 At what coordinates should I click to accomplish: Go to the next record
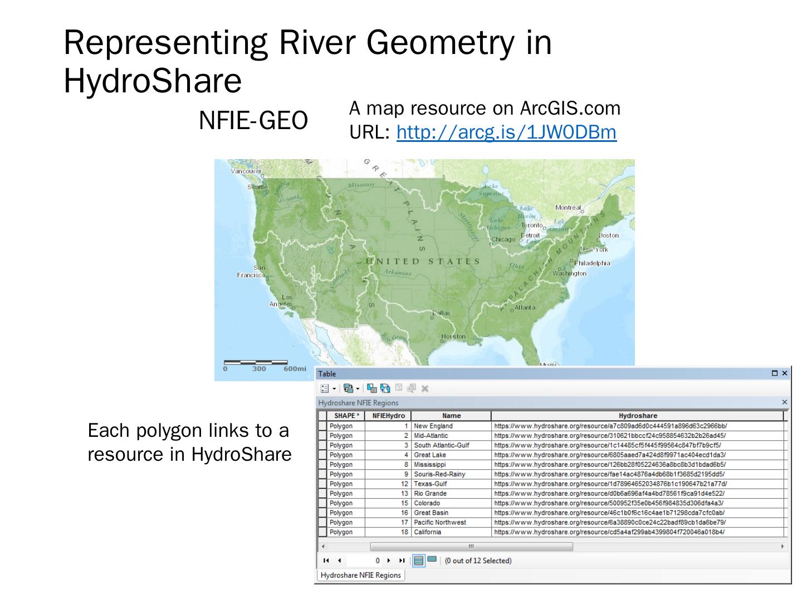[x=389, y=560]
